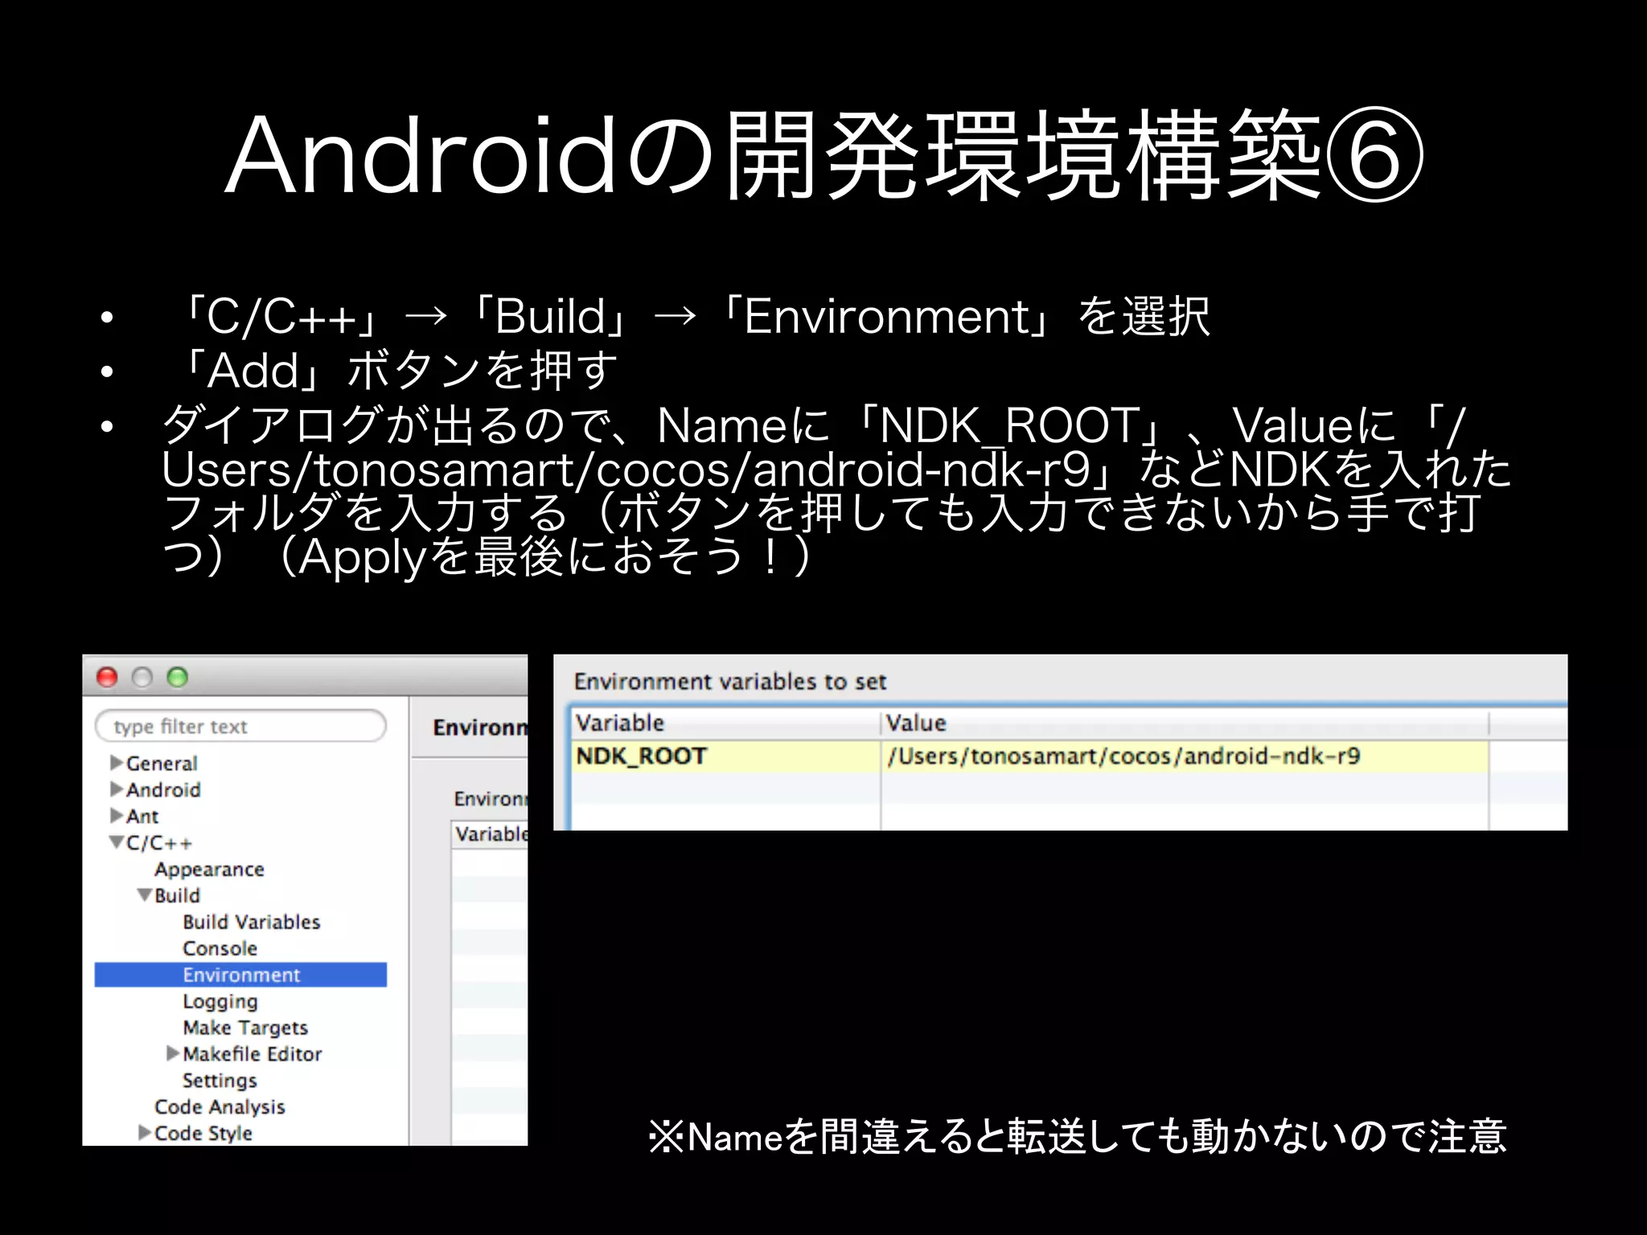Click the type filter text field

pyautogui.click(x=240, y=726)
